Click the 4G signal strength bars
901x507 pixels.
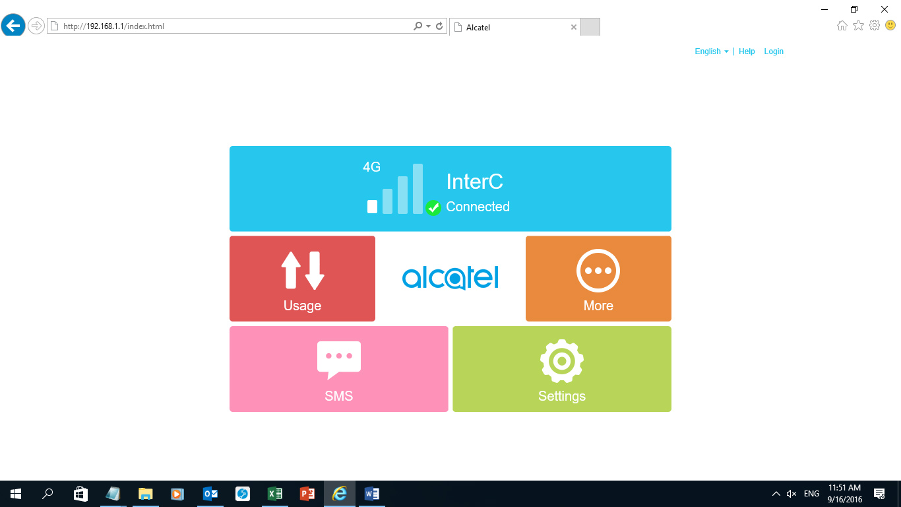click(395, 189)
